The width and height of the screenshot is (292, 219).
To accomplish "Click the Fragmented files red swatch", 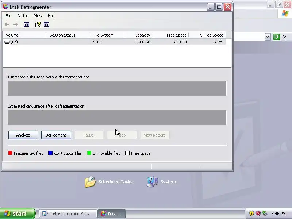I will [10, 153].
